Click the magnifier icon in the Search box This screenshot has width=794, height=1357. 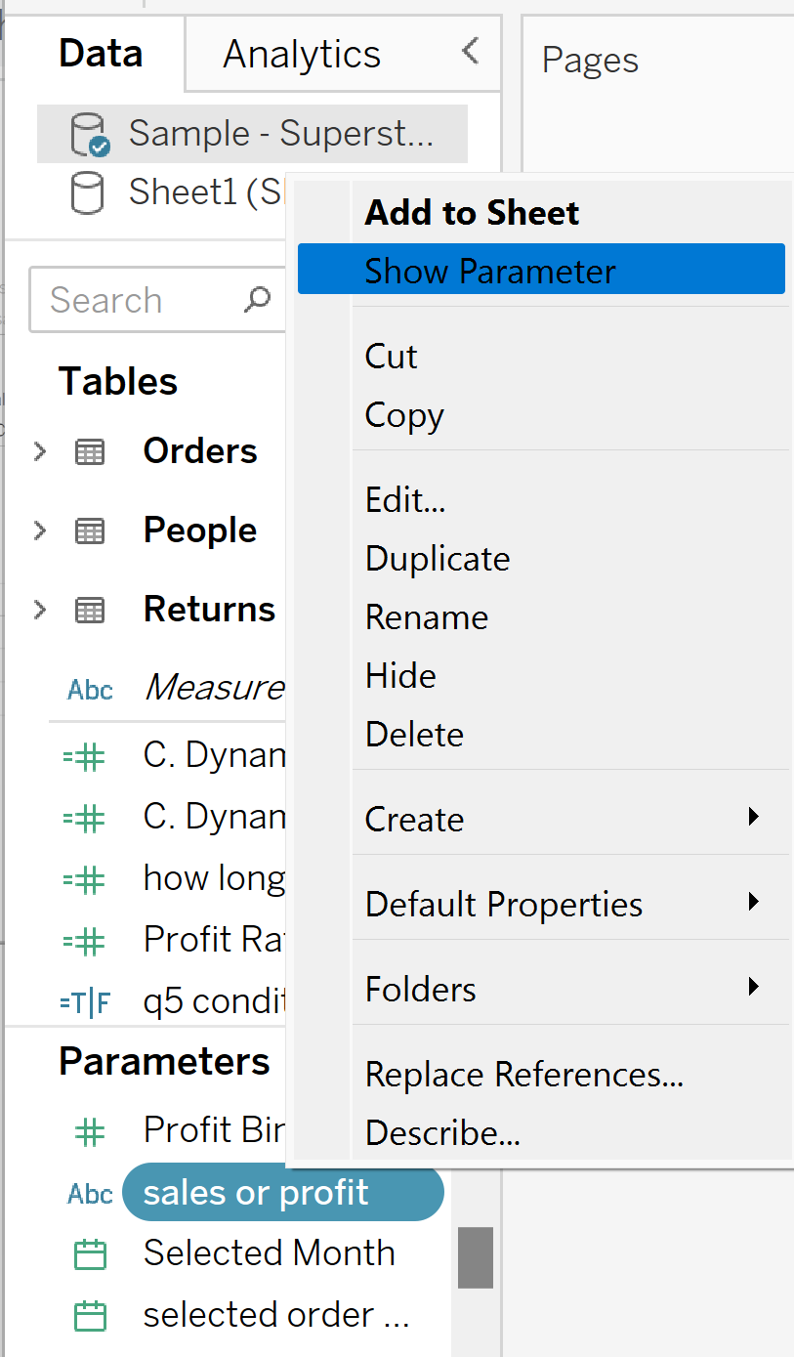point(256,300)
